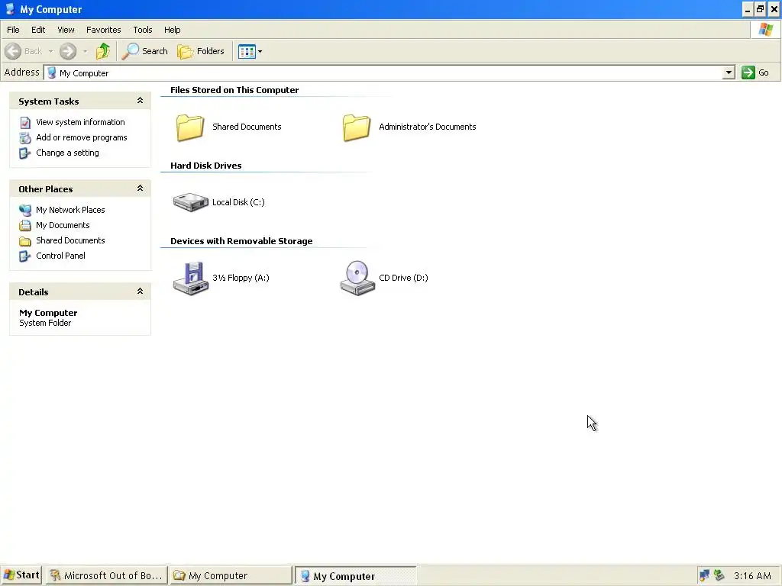The image size is (782, 586).
Task: Open My Network Places link
Action: (70, 210)
